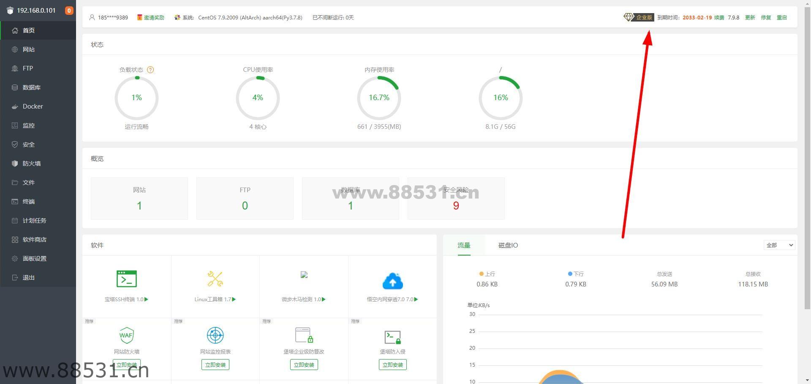Click the 防火墙 firewall icon in sidebar

click(x=15, y=163)
